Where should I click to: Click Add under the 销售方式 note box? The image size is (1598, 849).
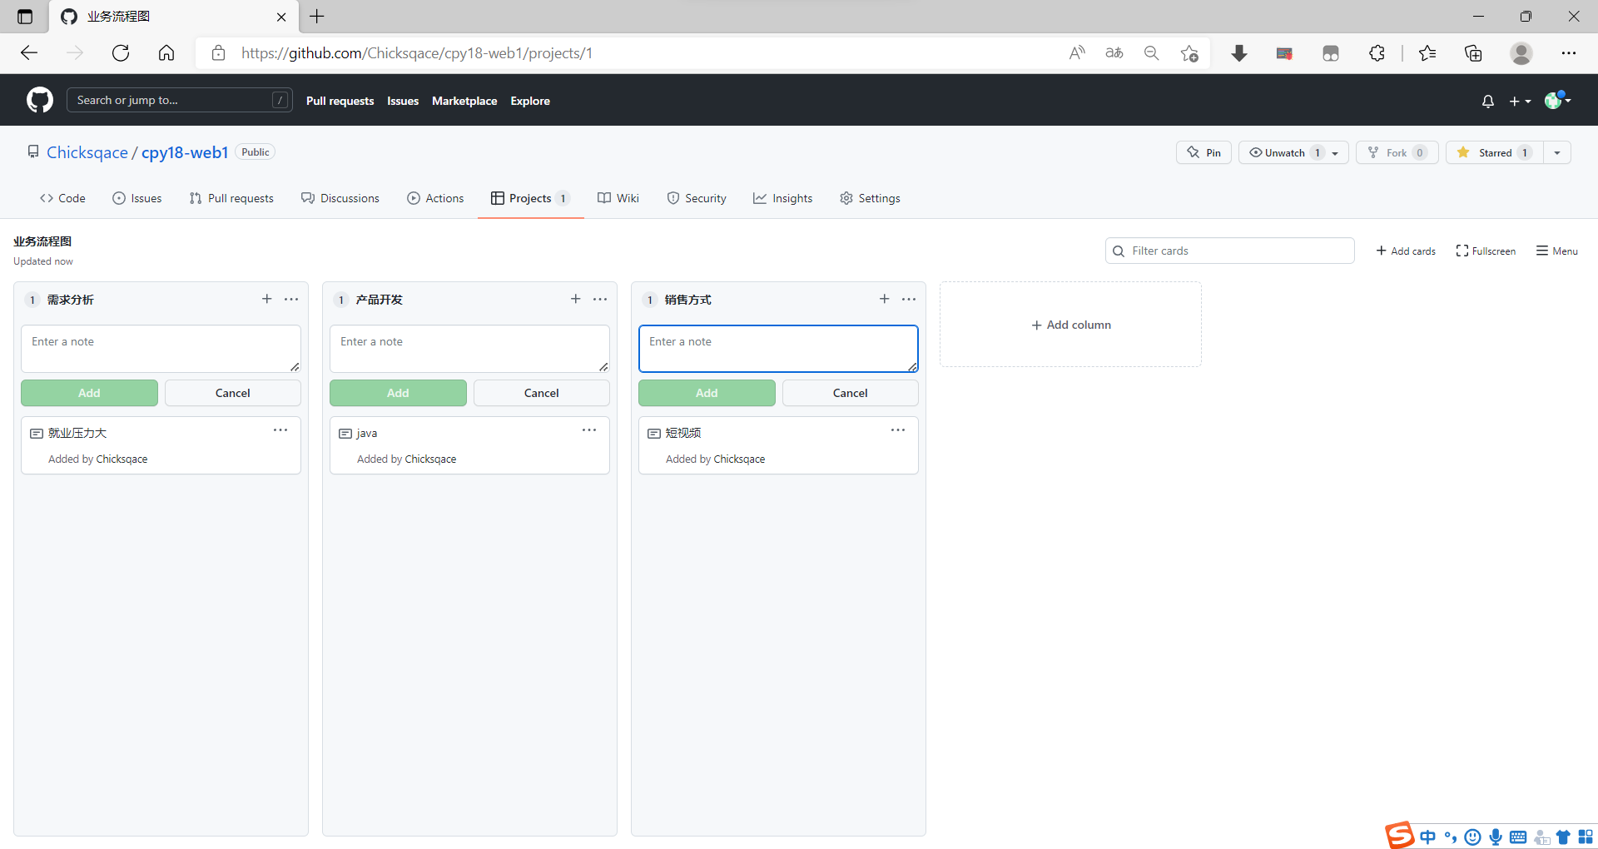[x=707, y=392]
